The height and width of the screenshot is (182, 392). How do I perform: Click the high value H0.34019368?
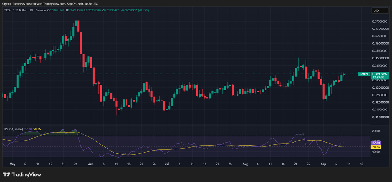[74, 10]
